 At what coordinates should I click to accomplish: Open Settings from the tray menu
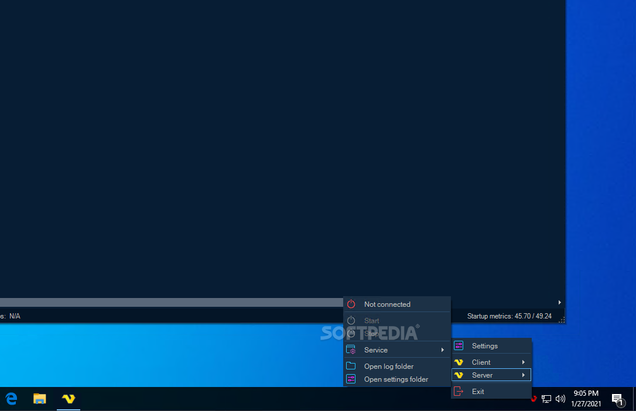coord(491,346)
